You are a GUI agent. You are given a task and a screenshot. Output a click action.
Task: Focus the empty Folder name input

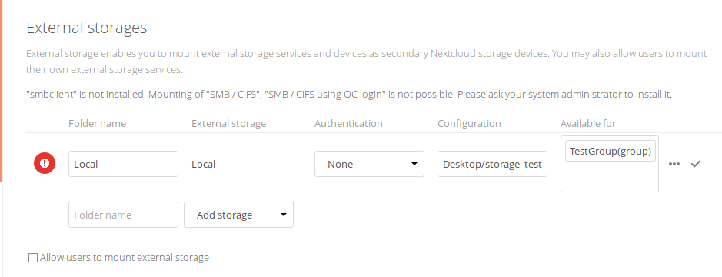coord(123,215)
